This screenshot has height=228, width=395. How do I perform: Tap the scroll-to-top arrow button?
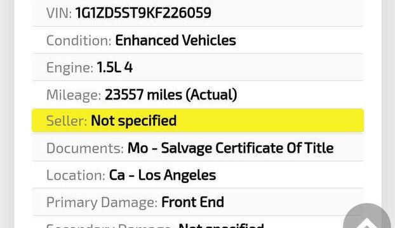[367, 217]
